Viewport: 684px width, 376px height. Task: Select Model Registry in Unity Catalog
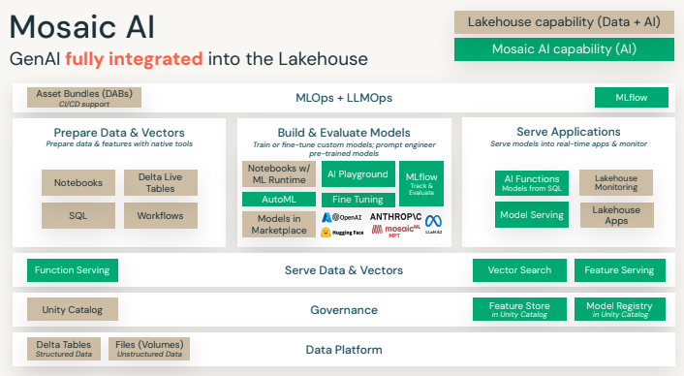click(x=620, y=309)
